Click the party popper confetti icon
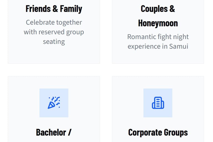Image resolution: width=213 pixels, height=142 pixels. coord(54,103)
